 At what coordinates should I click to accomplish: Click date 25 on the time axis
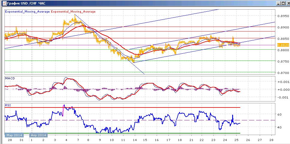(237, 140)
